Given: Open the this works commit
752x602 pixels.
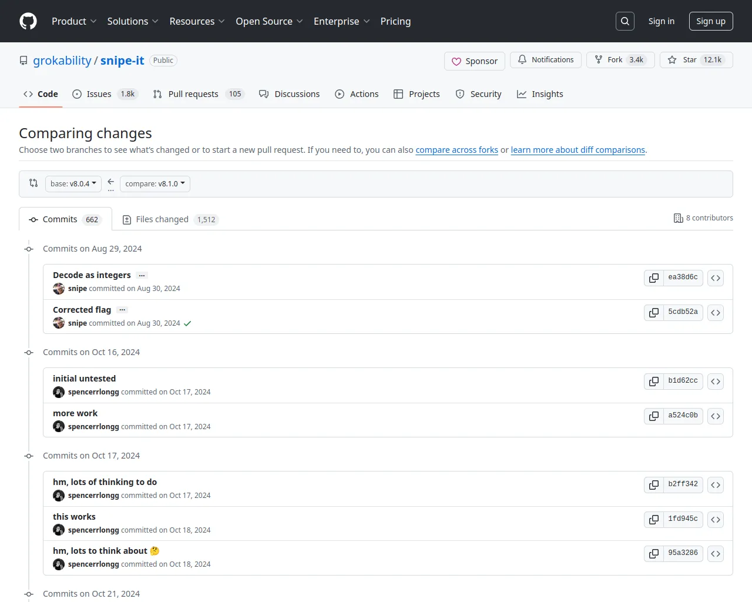Looking at the screenshot, I should 74,517.
